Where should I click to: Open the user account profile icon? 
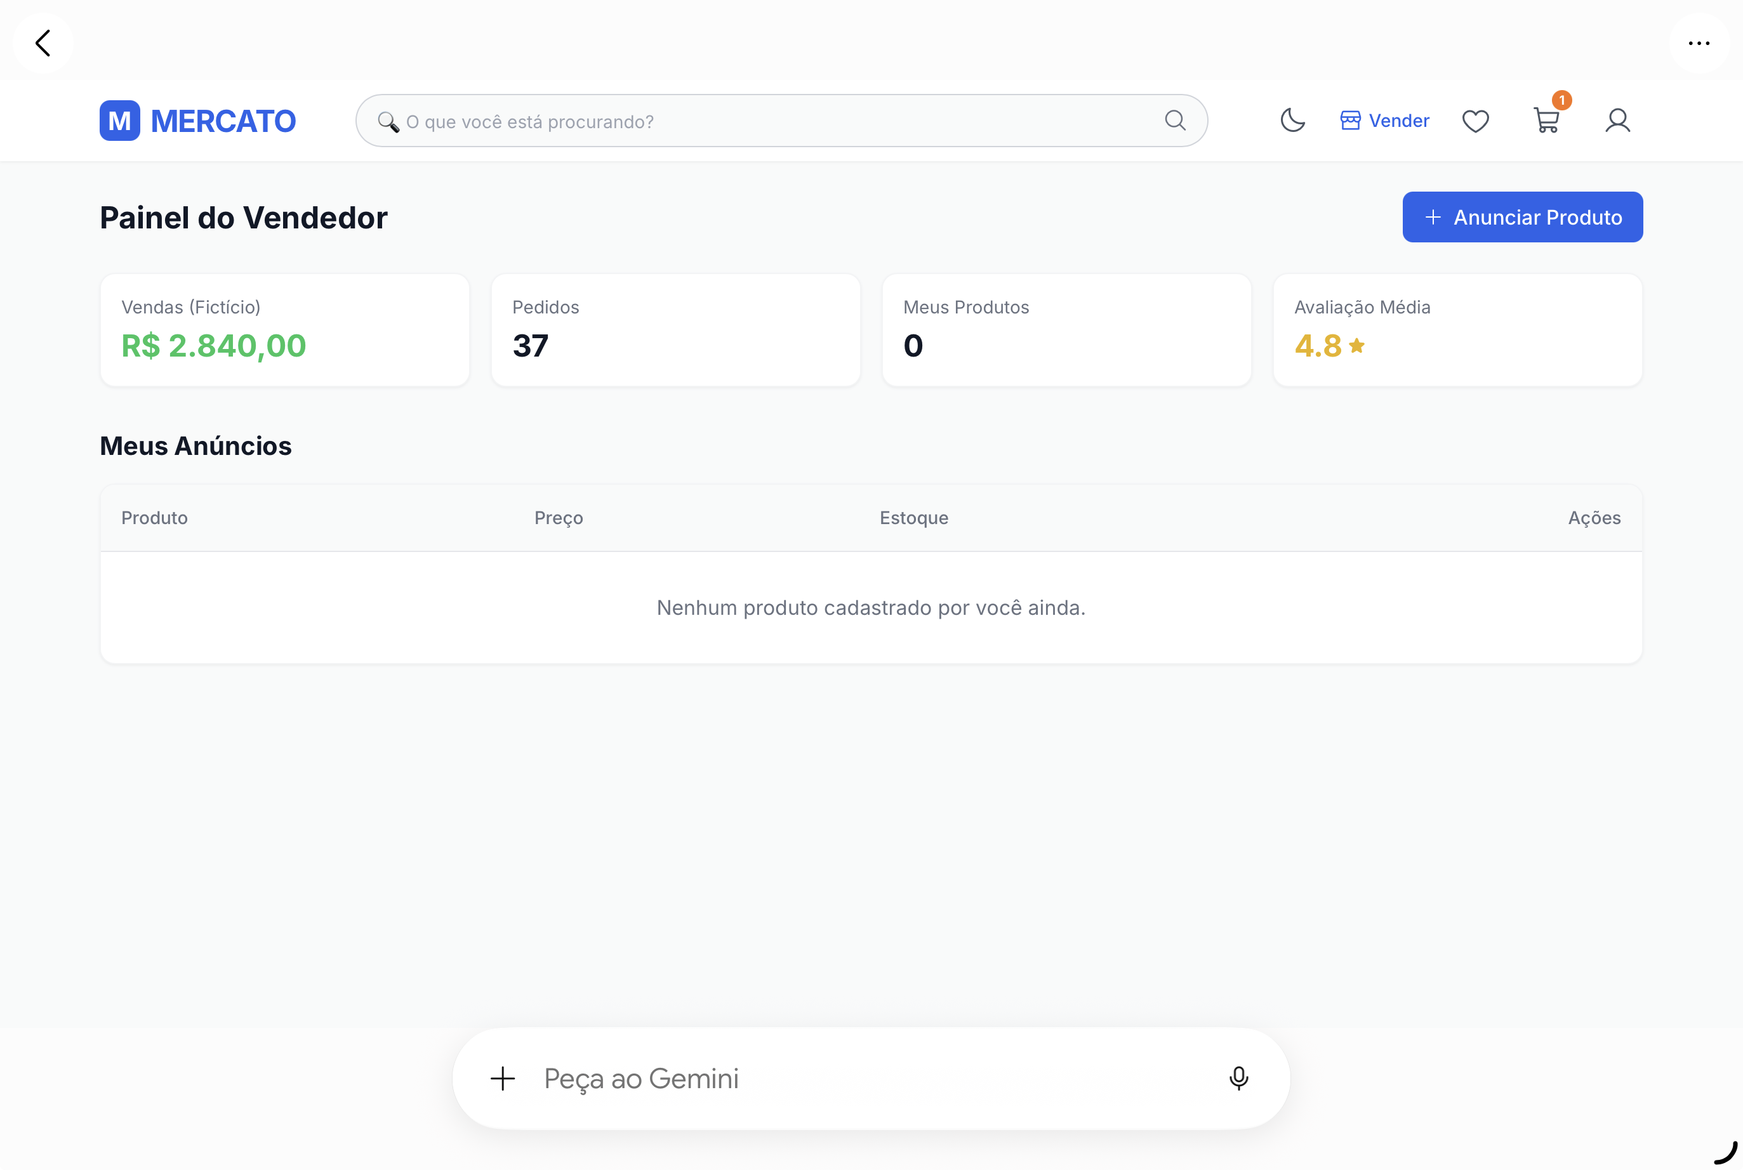pos(1617,121)
